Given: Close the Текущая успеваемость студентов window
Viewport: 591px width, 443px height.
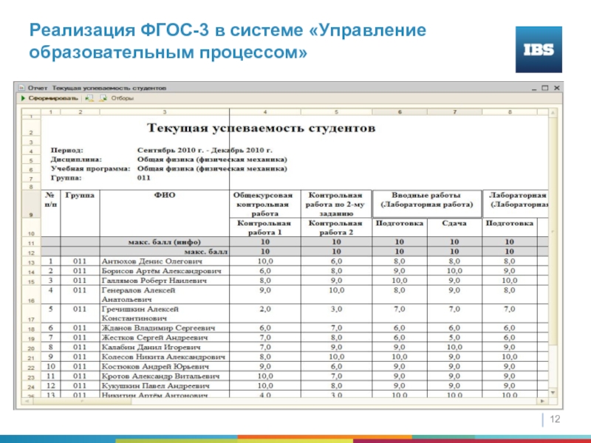Looking at the screenshot, I should click(557, 88).
